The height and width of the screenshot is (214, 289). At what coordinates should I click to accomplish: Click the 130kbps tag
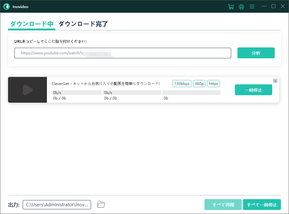(x=182, y=84)
